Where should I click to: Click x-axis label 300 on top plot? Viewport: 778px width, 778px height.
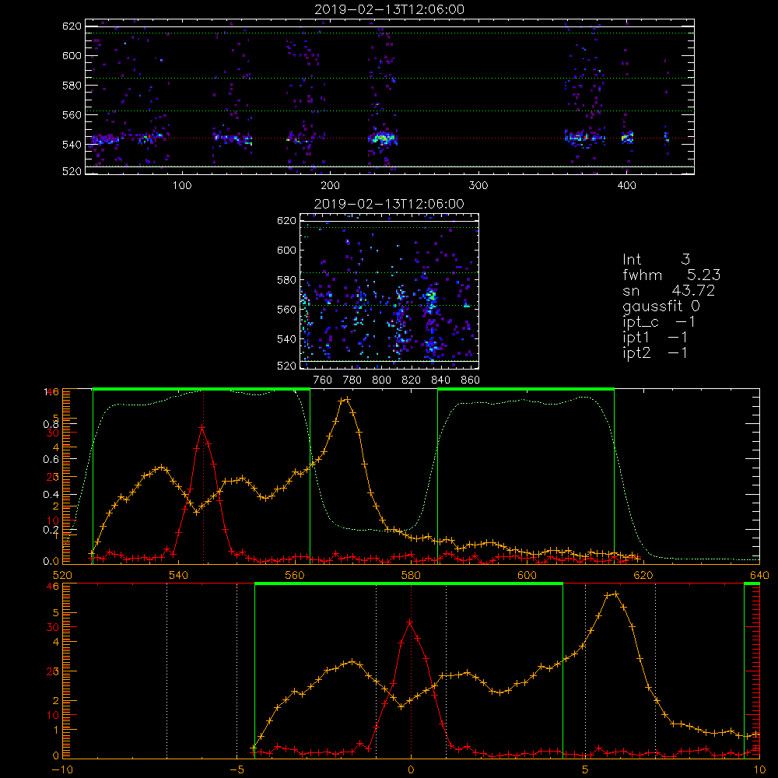478,186
